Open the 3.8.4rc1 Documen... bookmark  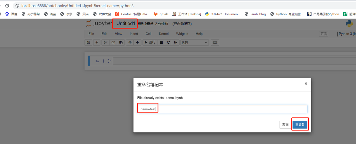click(x=223, y=14)
